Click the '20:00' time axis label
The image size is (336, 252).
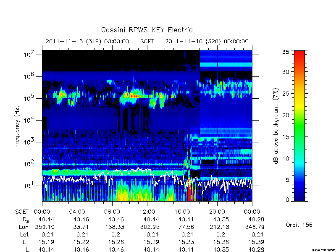217,212
